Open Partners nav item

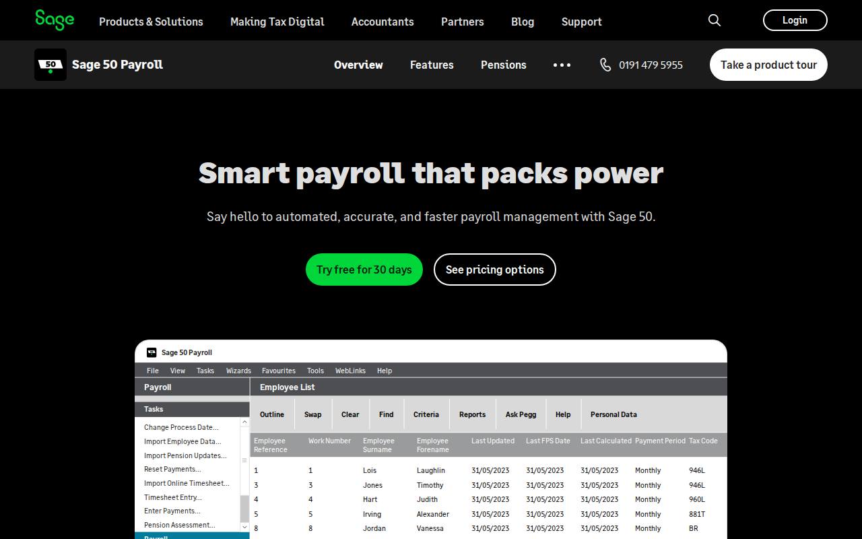tap(462, 22)
